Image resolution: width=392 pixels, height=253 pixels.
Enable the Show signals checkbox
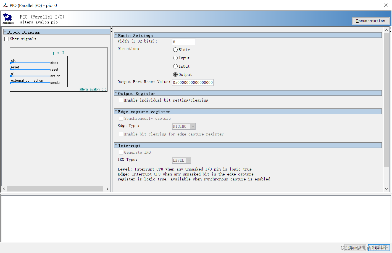(x=7, y=39)
